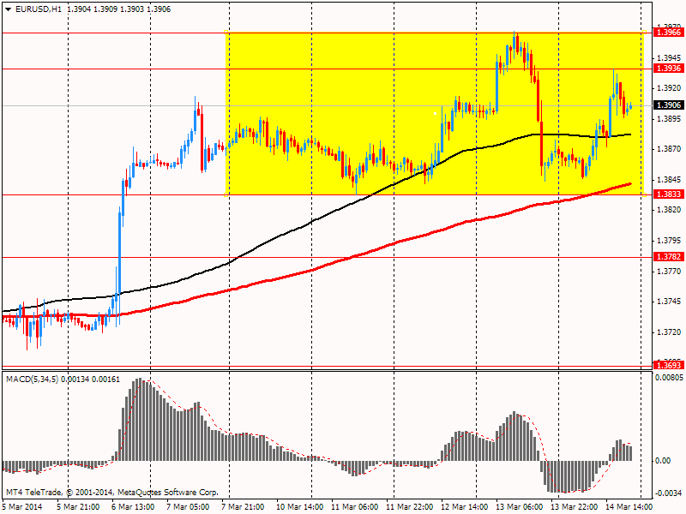Select the bottom-right handle of yellow rectangle

click(645, 195)
